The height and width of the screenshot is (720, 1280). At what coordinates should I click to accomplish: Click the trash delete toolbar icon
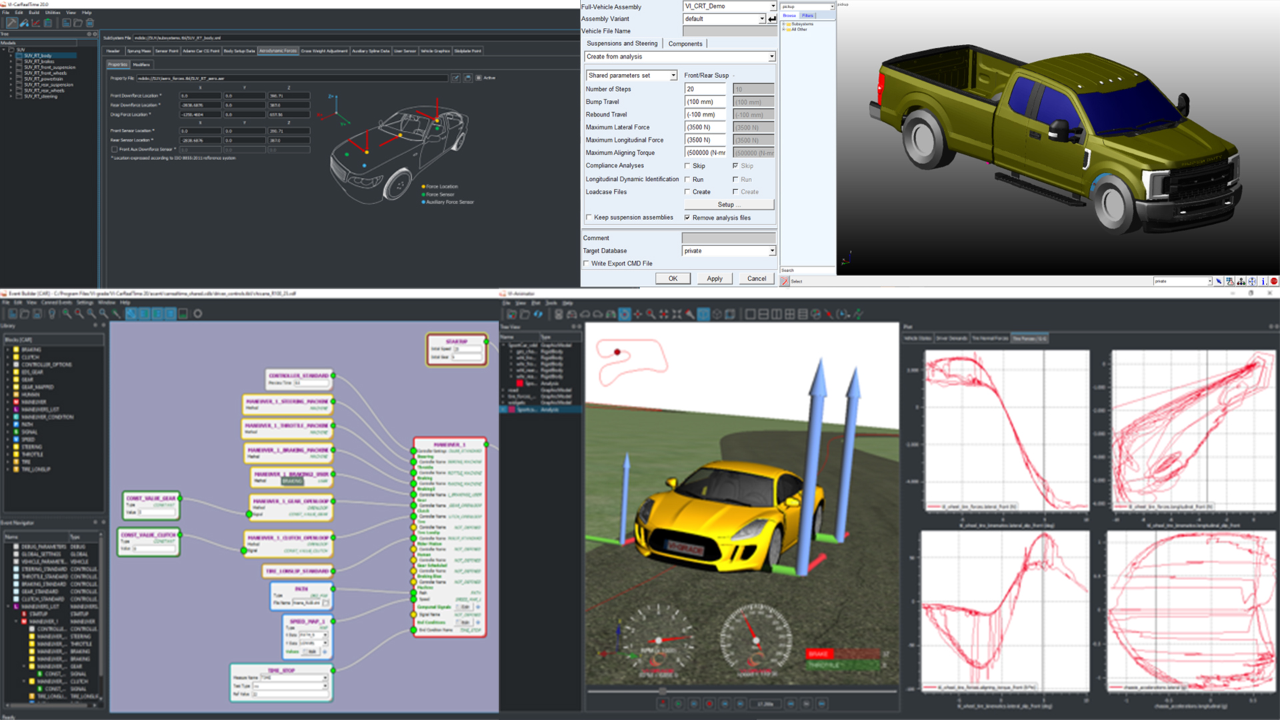click(90, 23)
